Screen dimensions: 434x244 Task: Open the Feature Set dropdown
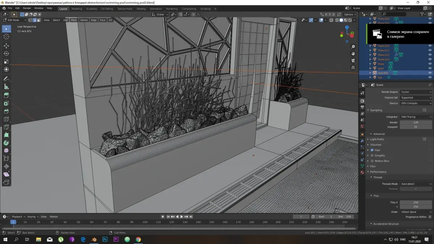[x=416, y=98]
